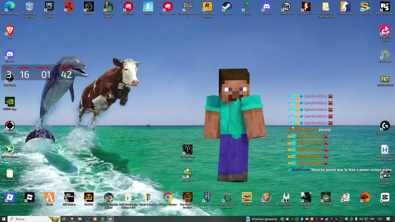Select the Resident Evil 5 shortcut

point(306,9)
